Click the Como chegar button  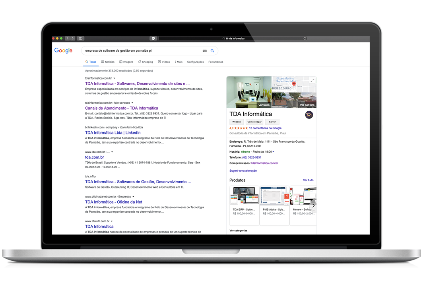click(254, 122)
